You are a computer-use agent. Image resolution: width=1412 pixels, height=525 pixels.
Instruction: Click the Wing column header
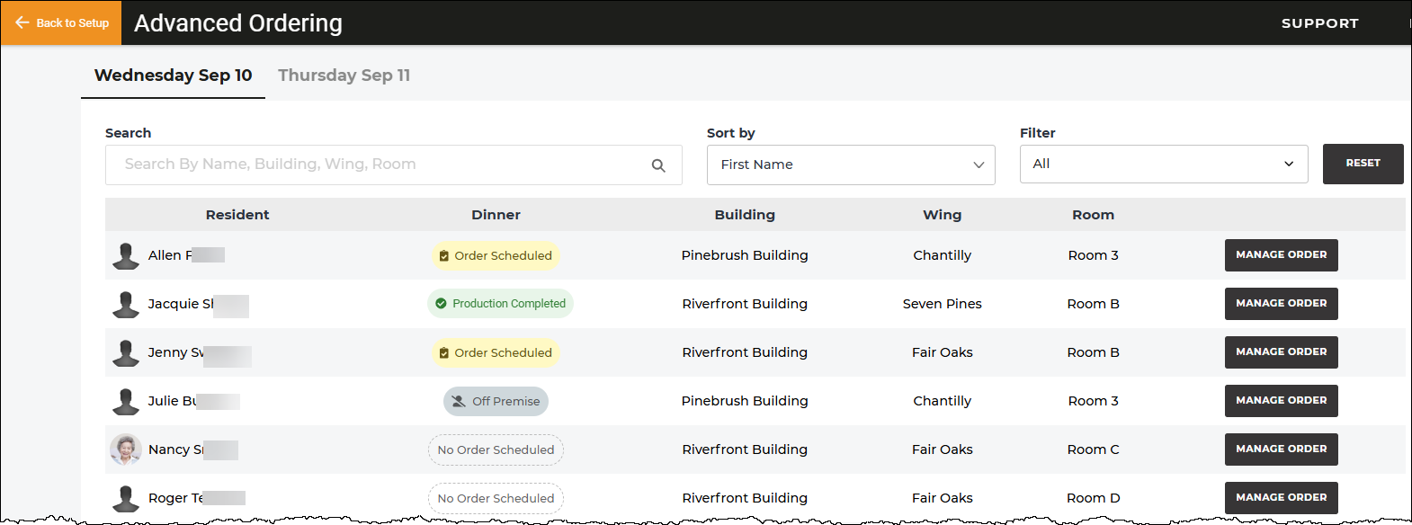tap(942, 215)
